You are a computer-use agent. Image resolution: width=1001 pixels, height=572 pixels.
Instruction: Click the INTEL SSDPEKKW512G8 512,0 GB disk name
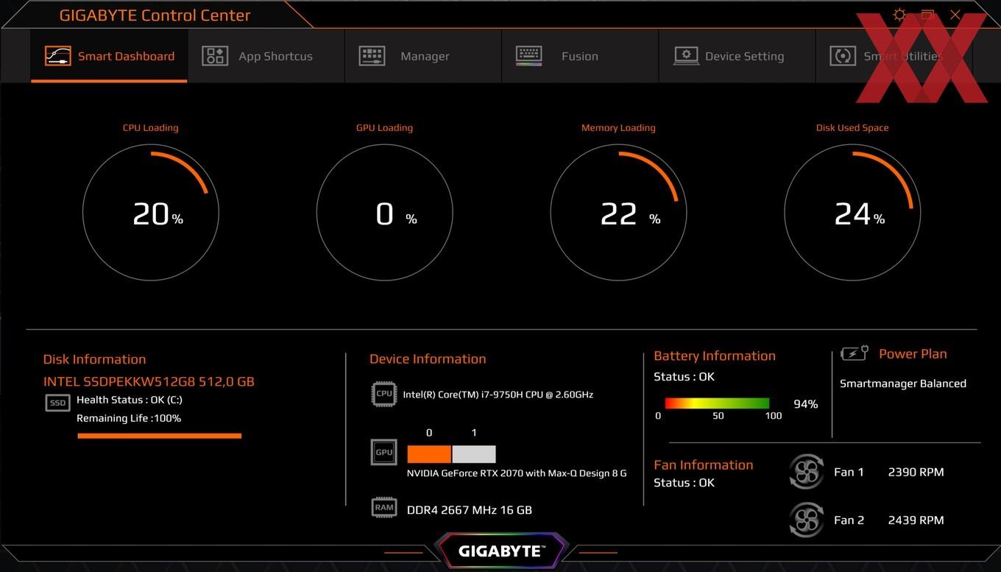click(149, 381)
